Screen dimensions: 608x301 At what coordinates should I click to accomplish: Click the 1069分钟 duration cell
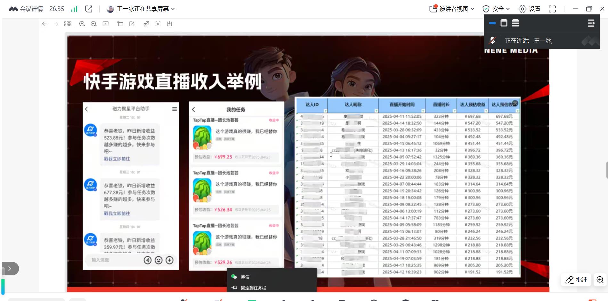click(441, 143)
